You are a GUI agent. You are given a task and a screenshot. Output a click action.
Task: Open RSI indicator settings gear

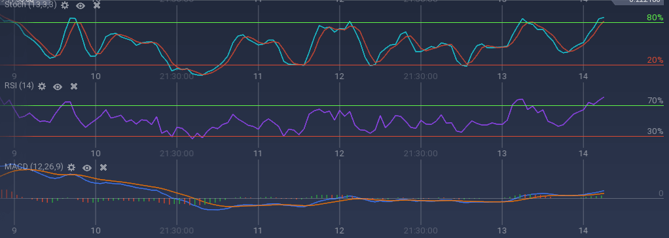pos(41,86)
